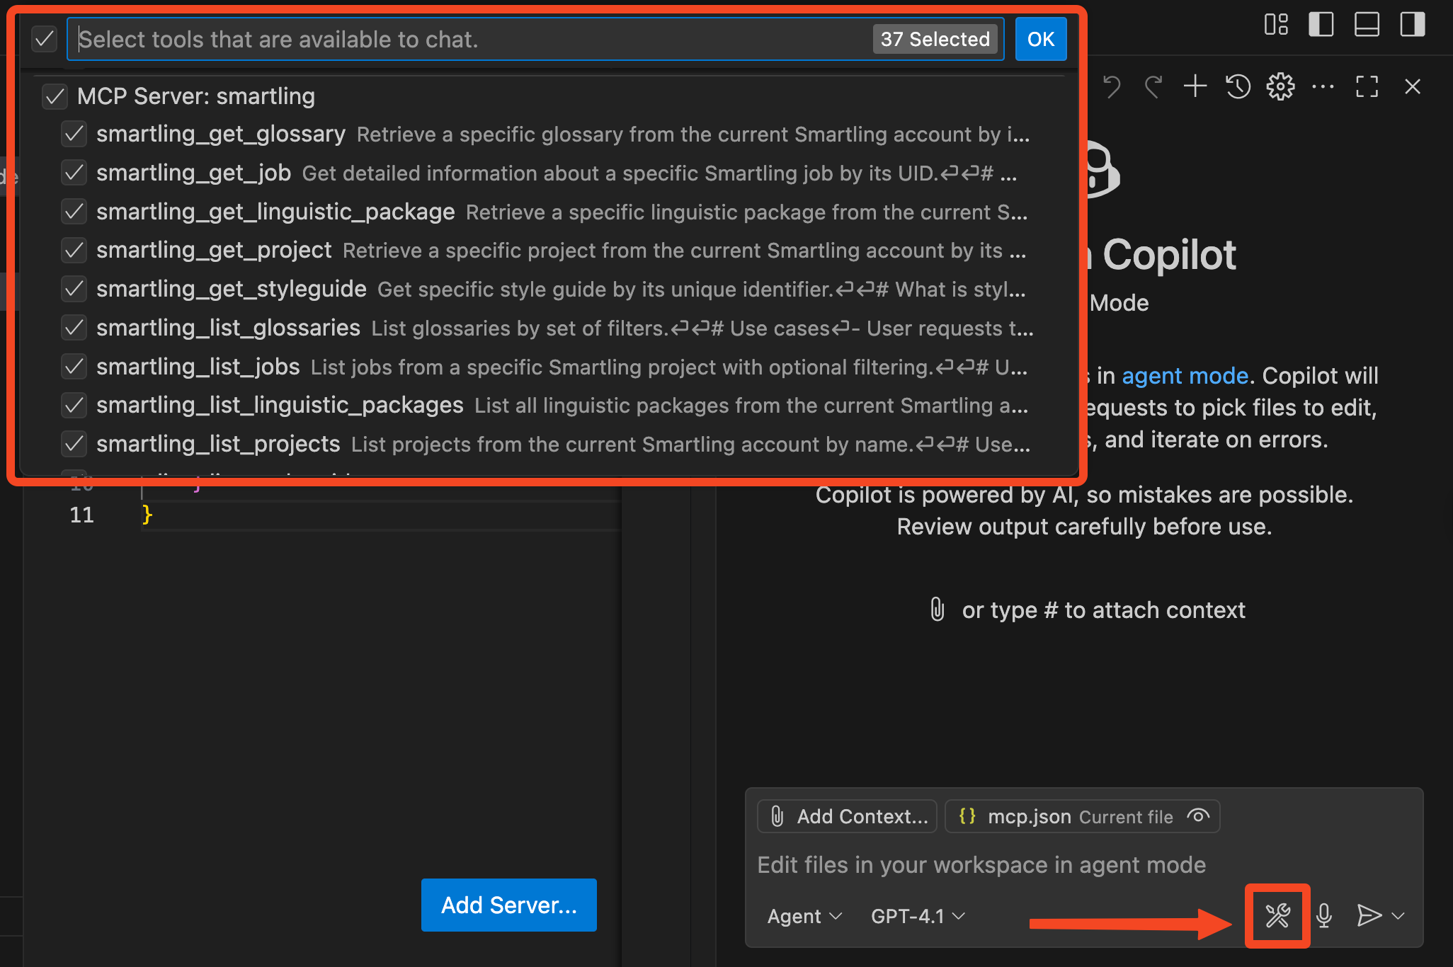The image size is (1453, 967).
Task: Maximize the chat panel with brackets icon
Action: pos(1367,86)
